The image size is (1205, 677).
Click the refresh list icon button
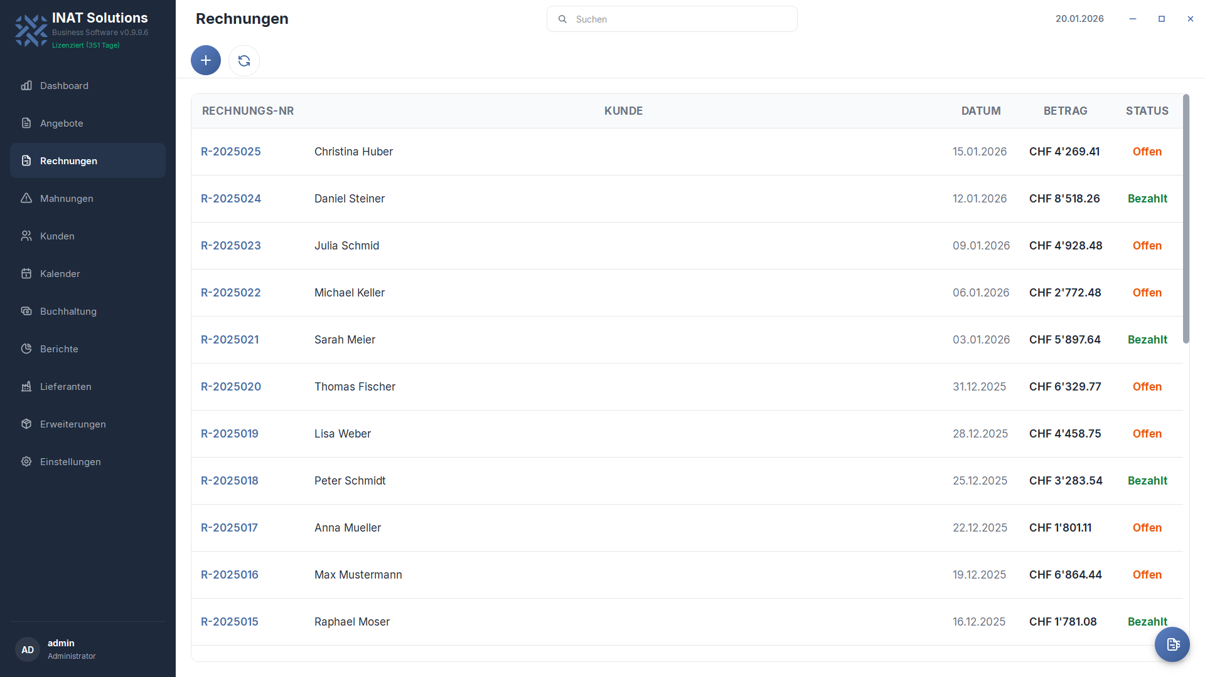[x=244, y=61]
